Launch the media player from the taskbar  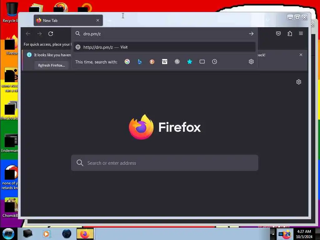pyautogui.click(x=47, y=234)
